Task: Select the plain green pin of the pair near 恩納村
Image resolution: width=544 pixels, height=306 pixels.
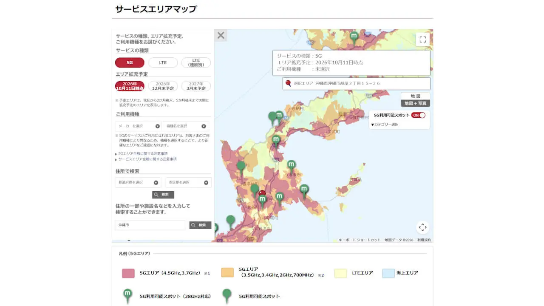Action: tap(272, 118)
